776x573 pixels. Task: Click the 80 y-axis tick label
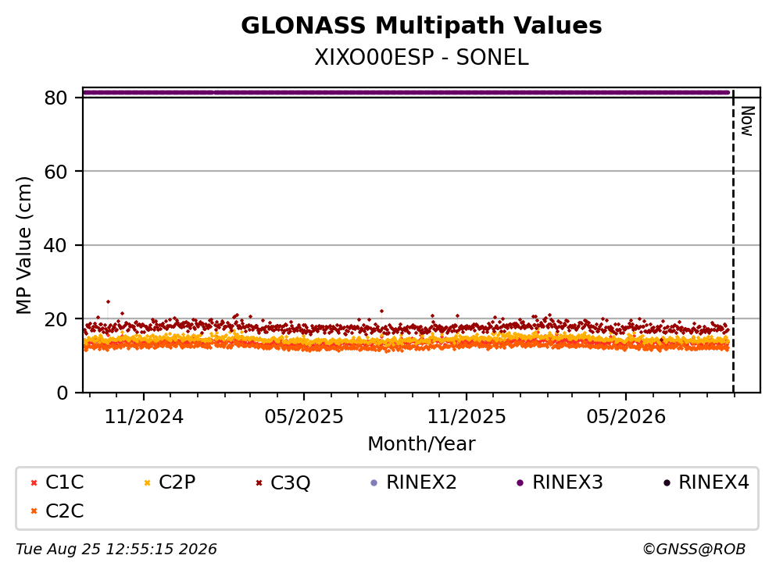pos(55,98)
